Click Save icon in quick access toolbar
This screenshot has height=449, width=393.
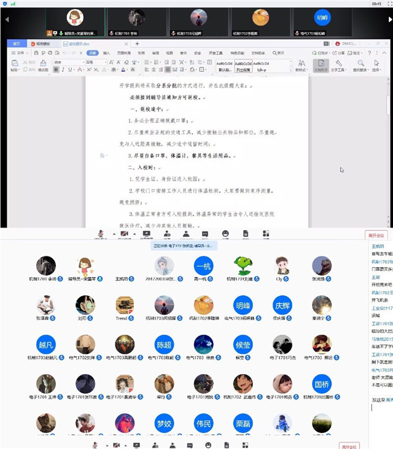click(36, 53)
